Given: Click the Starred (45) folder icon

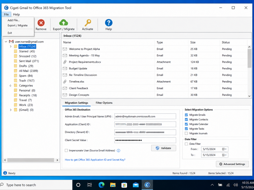Looking at the screenshot, I should click(x=16, y=51).
